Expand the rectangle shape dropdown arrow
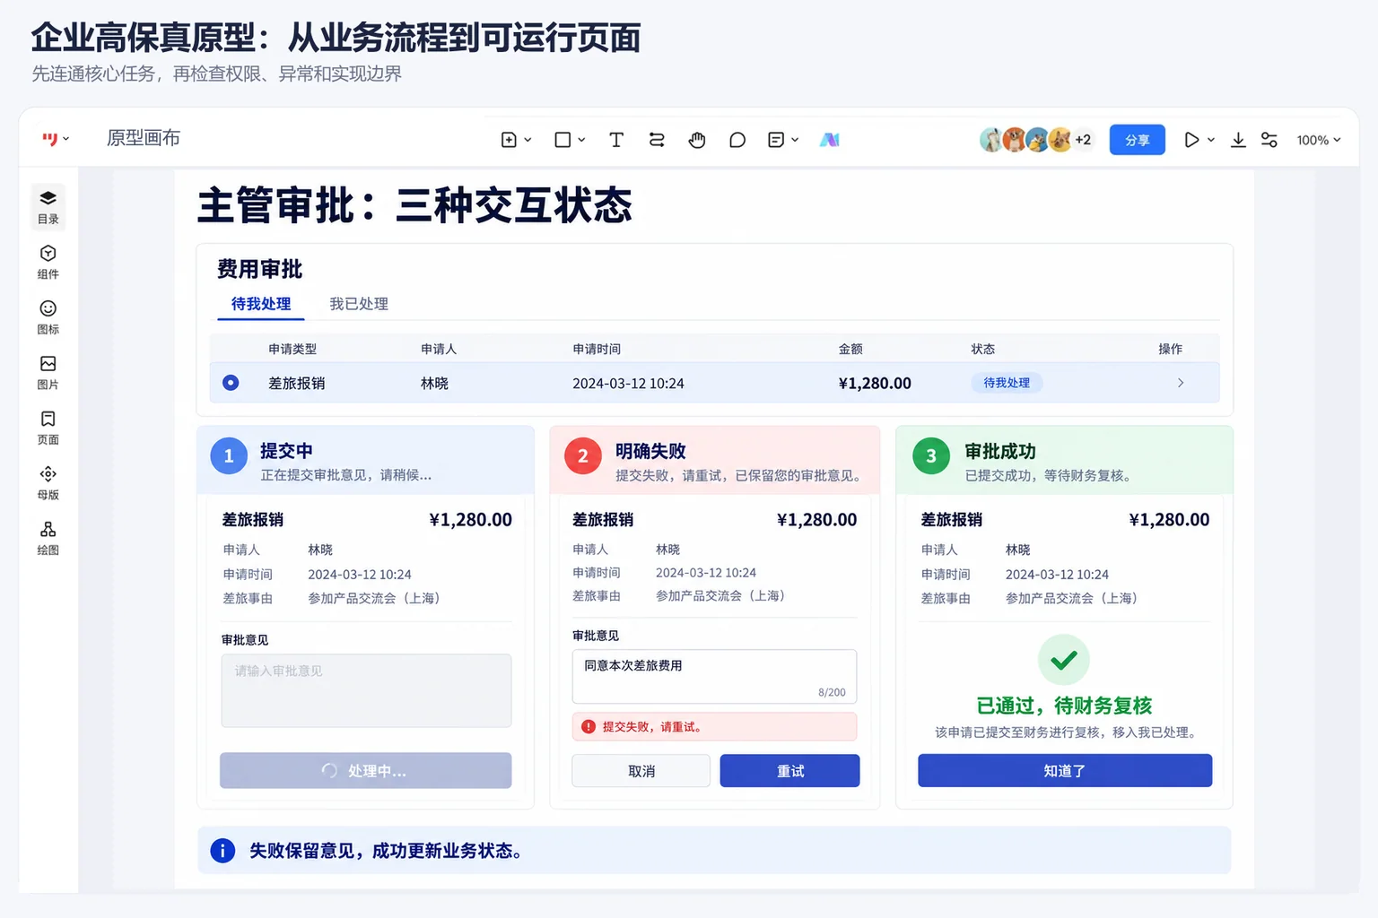 tap(581, 140)
